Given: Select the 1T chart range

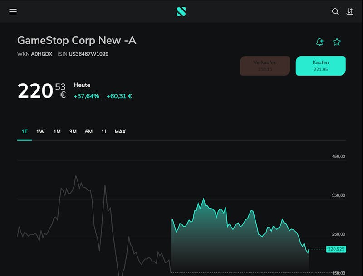Looking at the screenshot, I should tap(25, 132).
